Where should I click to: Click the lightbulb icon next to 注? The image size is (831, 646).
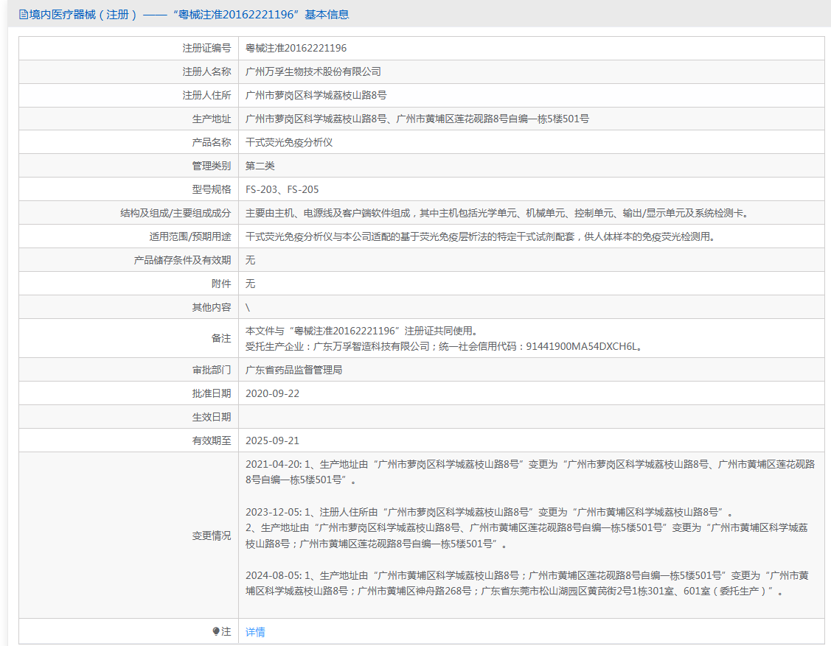216,631
